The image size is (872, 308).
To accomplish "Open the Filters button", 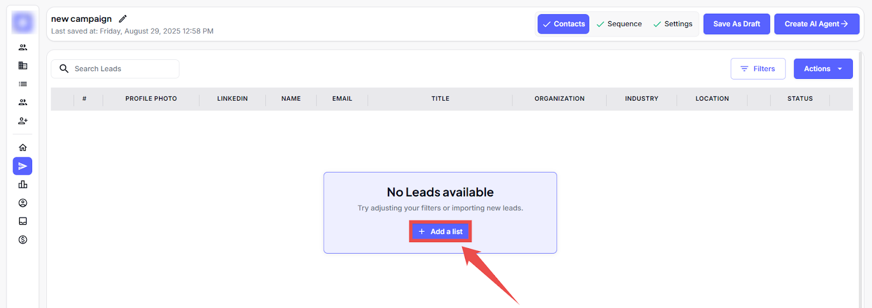I will coord(758,69).
